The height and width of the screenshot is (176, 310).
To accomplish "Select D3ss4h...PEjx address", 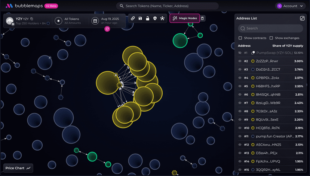I will [267, 153].
